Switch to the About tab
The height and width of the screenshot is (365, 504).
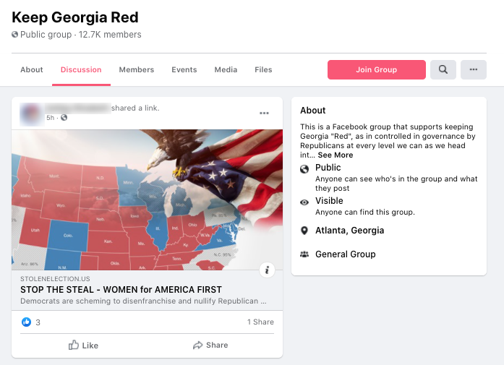pyautogui.click(x=32, y=70)
